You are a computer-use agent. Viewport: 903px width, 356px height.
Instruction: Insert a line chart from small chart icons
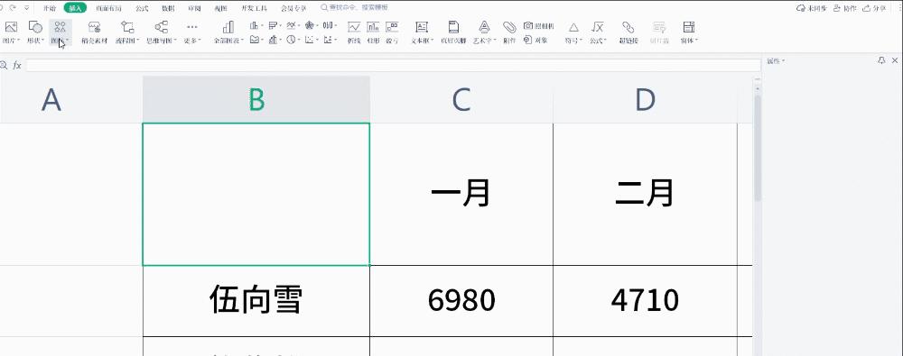tap(291, 26)
